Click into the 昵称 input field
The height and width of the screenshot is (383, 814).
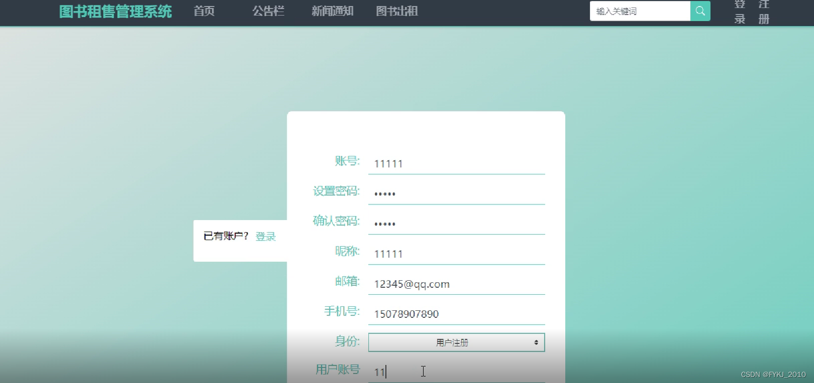click(456, 254)
